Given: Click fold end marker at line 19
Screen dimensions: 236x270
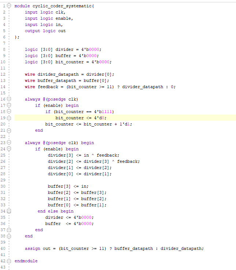Looking at the screenshot, I should pyautogui.click(x=9, y=118).
